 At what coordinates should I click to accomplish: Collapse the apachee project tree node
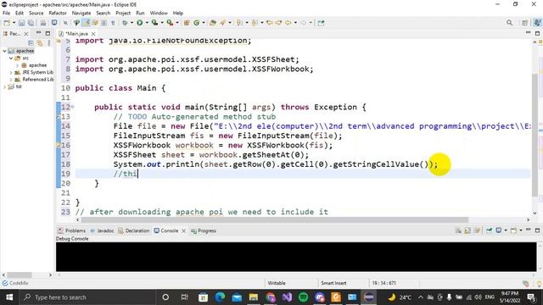click(4, 51)
